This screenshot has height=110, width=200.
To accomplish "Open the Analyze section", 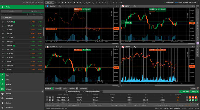I will pyautogui.click(x=8, y=84).
